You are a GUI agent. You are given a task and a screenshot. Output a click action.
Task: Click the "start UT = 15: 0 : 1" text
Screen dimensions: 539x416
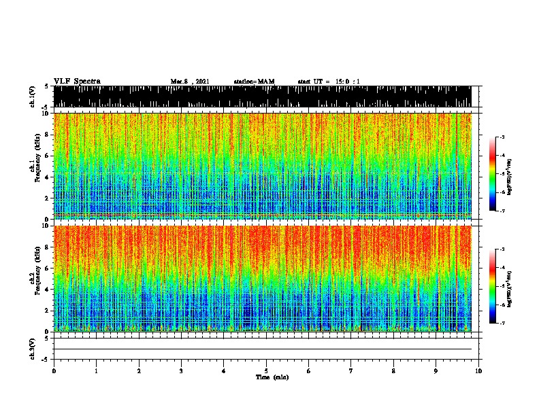coord(329,82)
